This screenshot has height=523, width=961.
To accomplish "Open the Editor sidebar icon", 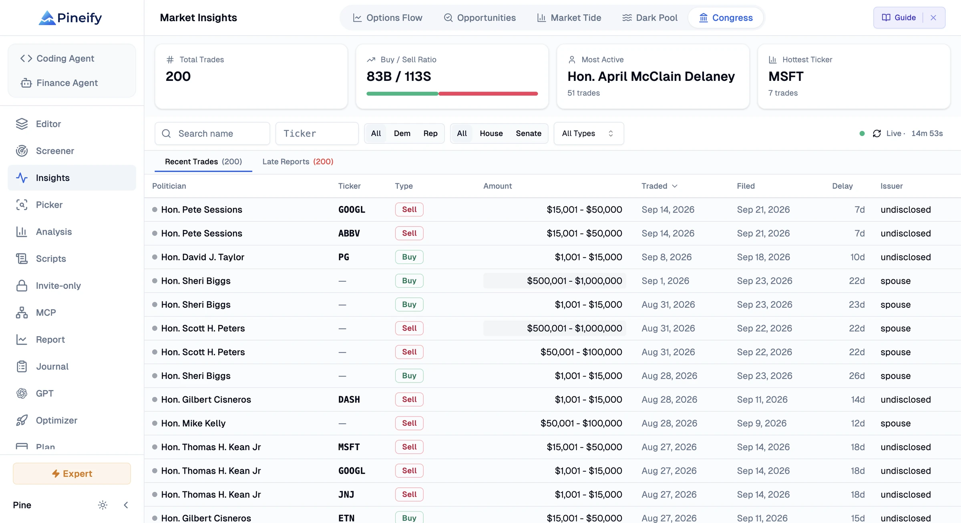I will [x=22, y=124].
